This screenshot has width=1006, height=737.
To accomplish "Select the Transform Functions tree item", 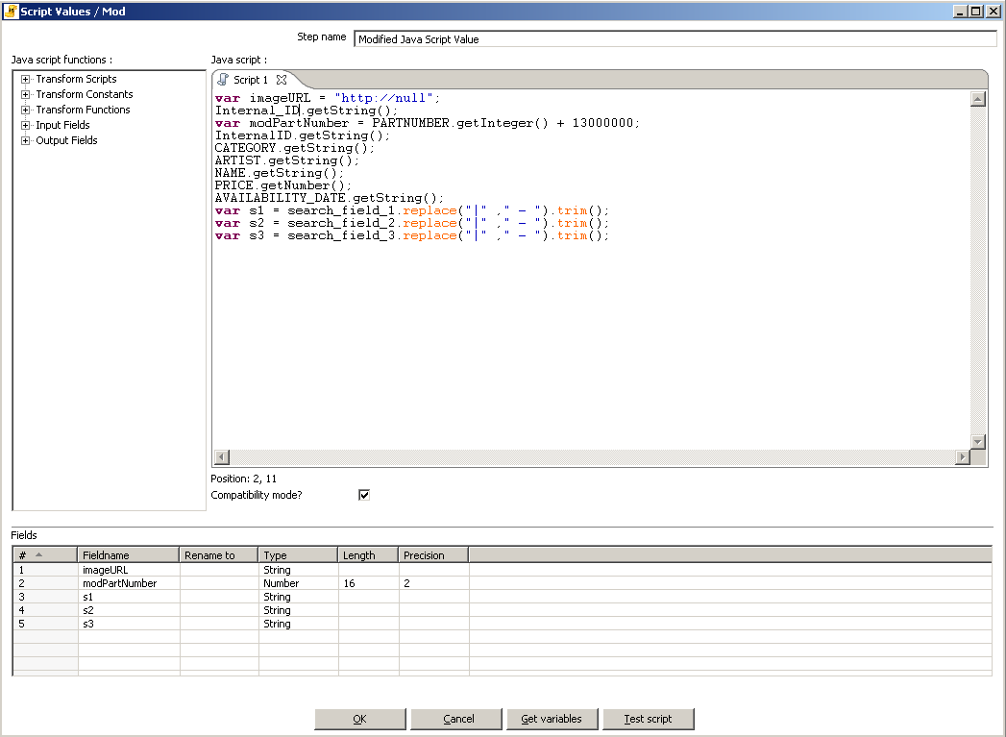I will (83, 110).
